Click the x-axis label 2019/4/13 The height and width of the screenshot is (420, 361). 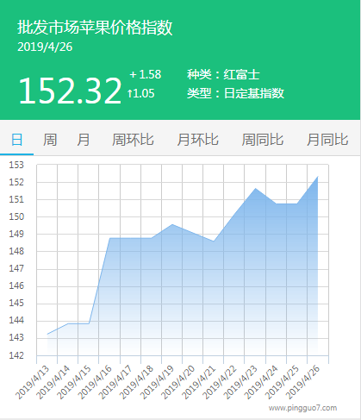tap(33, 383)
